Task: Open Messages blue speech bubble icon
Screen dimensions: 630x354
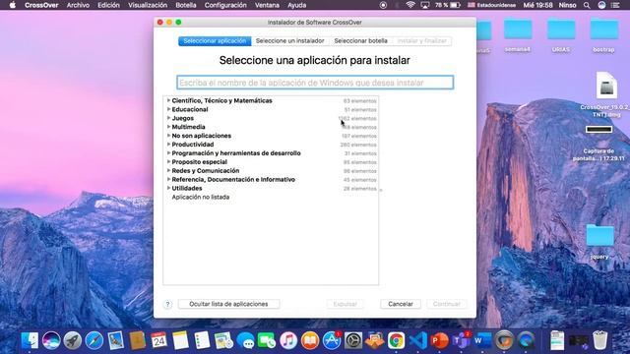Action: coord(245,341)
